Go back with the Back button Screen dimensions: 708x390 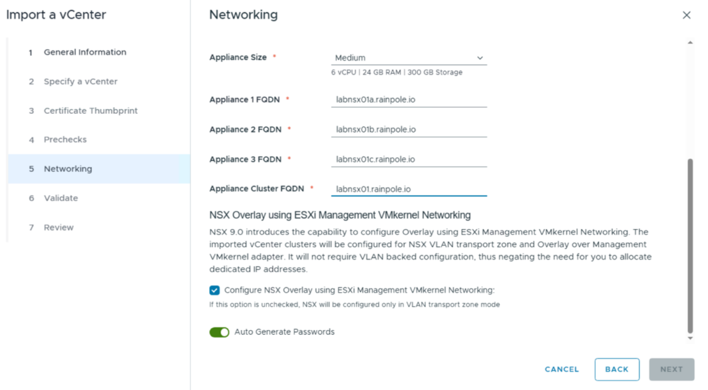pyautogui.click(x=616, y=369)
